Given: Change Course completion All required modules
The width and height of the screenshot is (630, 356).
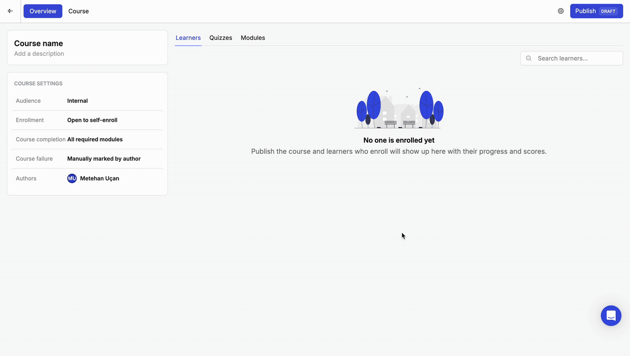Looking at the screenshot, I should (95, 140).
